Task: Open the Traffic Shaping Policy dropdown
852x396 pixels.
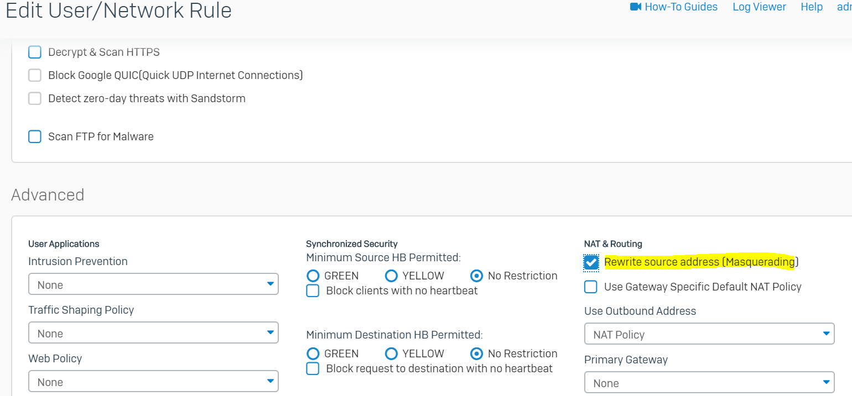Action: pos(153,333)
